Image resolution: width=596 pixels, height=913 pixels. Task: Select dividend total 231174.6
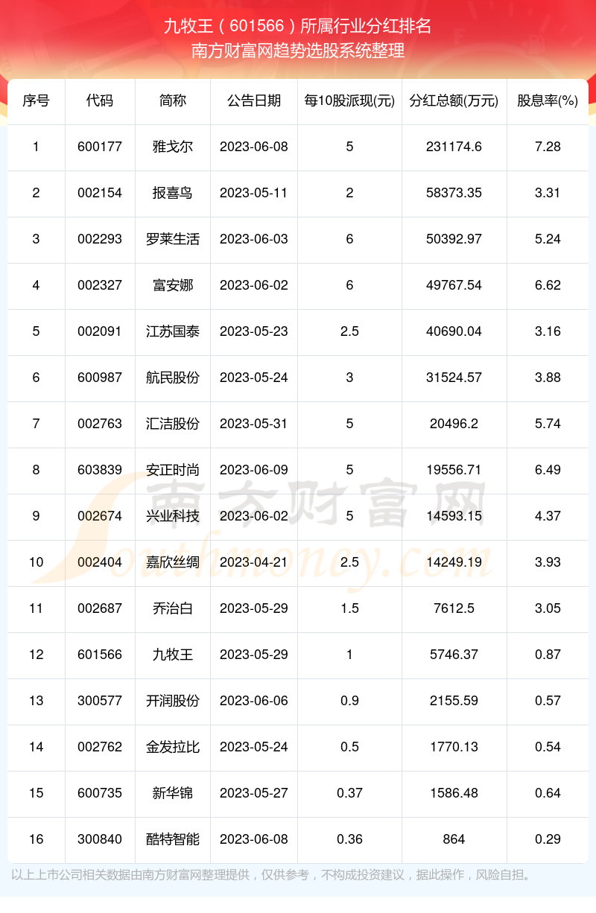[x=454, y=147]
